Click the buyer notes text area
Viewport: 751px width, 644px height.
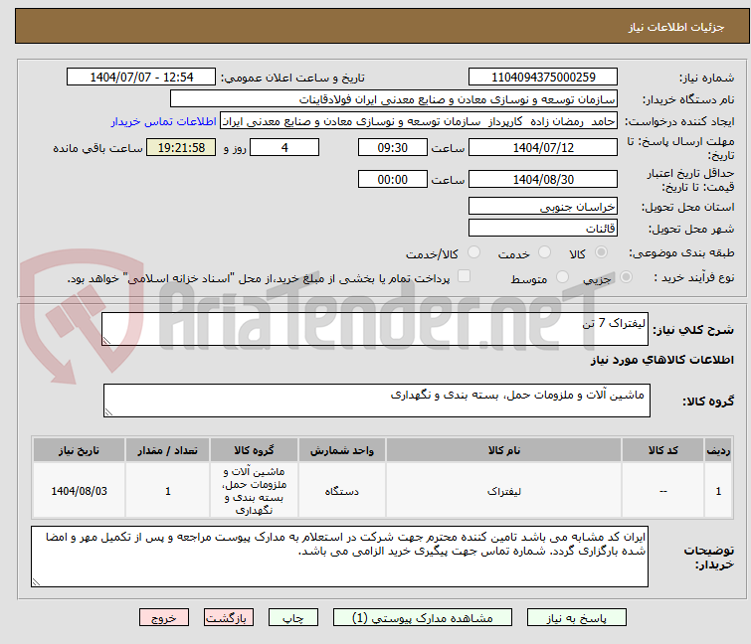point(339,557)
